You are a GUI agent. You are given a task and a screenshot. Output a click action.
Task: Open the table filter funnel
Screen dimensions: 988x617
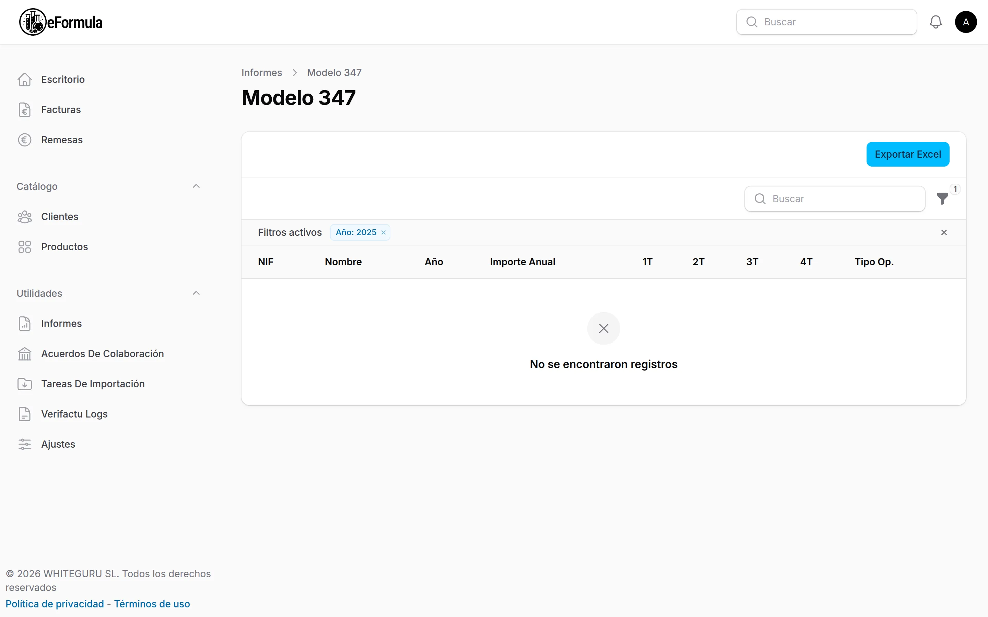coord(942,199)
